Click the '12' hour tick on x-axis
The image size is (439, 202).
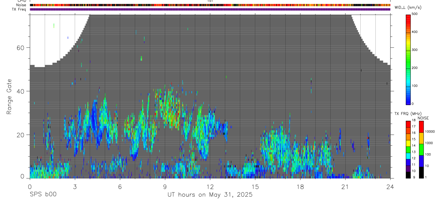coord(210,186)
